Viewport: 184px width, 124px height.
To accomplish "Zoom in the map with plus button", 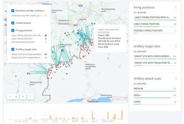I will click(16, 96).
